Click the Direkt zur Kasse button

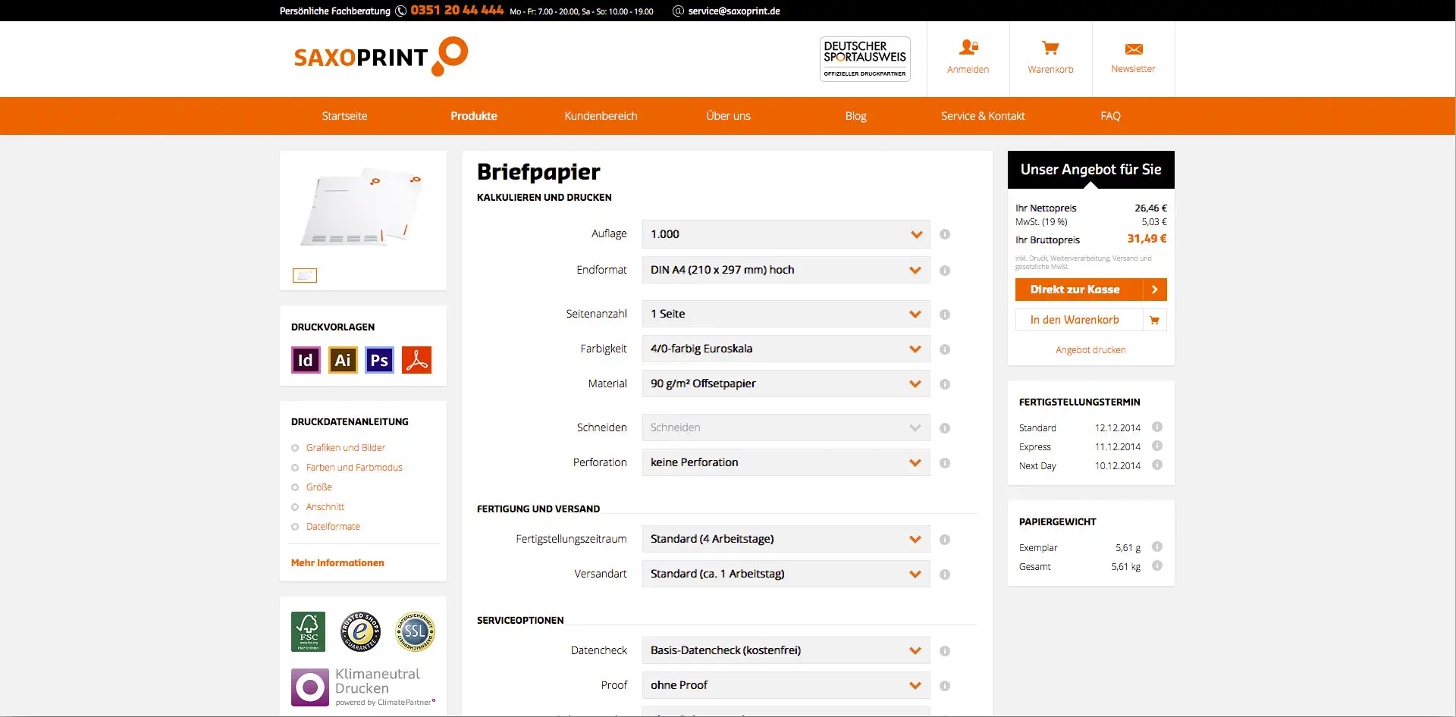1090,289
